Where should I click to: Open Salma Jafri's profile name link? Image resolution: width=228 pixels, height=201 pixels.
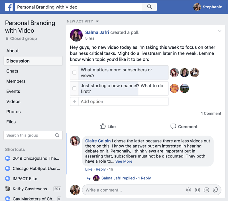[97, 32]
